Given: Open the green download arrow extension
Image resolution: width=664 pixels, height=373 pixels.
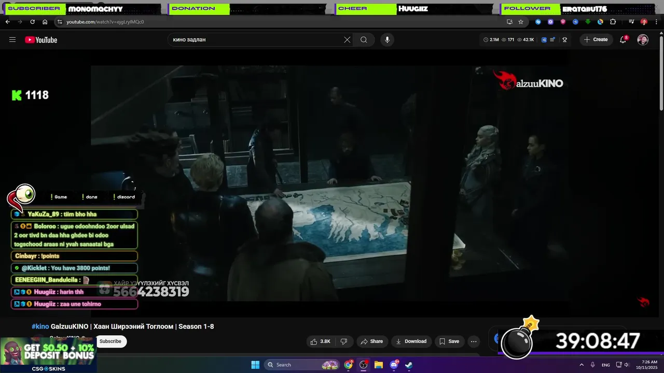Looking at the screenshot, I should click(588, 22).
